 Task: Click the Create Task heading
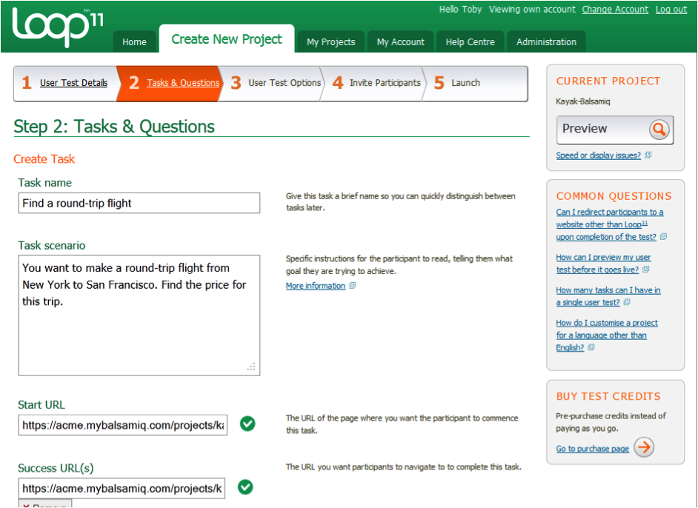click(44, 158)
